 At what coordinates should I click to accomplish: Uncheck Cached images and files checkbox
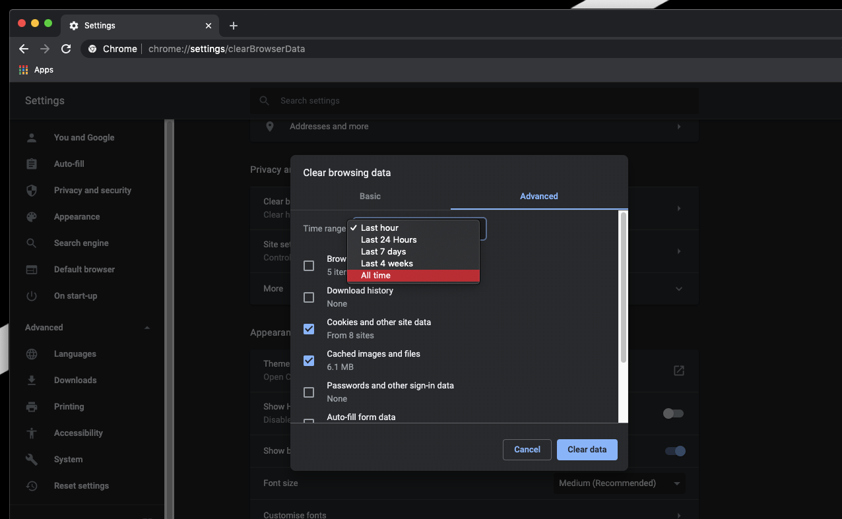pyautogui.click(x=309, y=361)
